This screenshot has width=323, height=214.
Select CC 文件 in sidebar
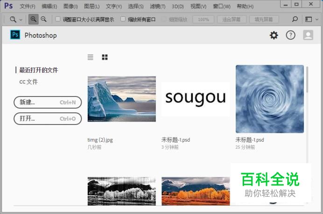coord(28,82)
